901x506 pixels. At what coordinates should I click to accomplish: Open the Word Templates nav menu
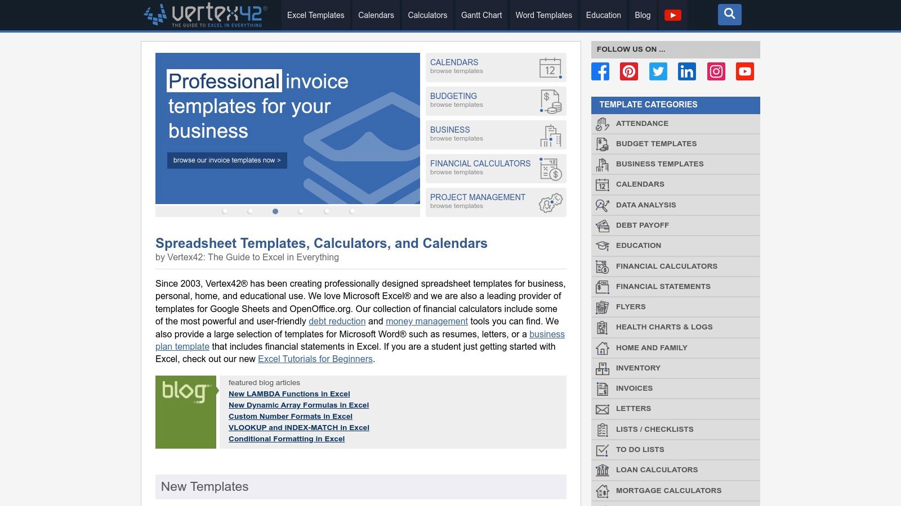pos(544,15)
